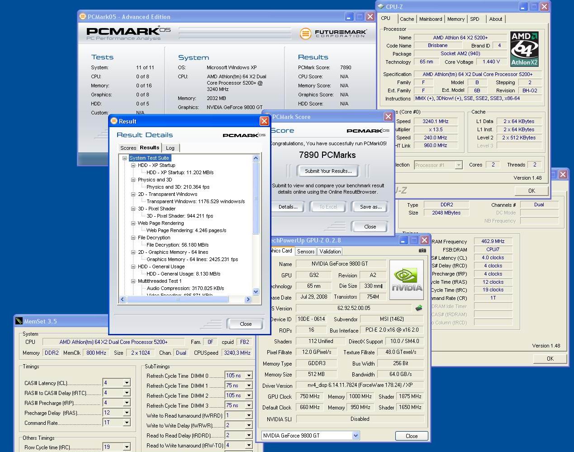Click the PCMark05 title bar icon
The image size is (574, 452).
pyautogui.click(x=82, y=16)
